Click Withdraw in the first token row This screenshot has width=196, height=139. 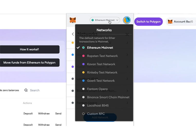(x=44, y=114)
